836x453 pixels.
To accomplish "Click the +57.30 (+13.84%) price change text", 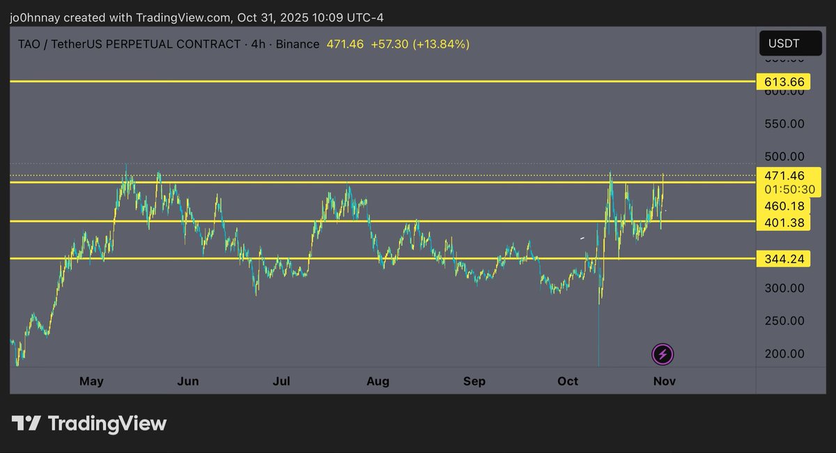I will (420, 45).
